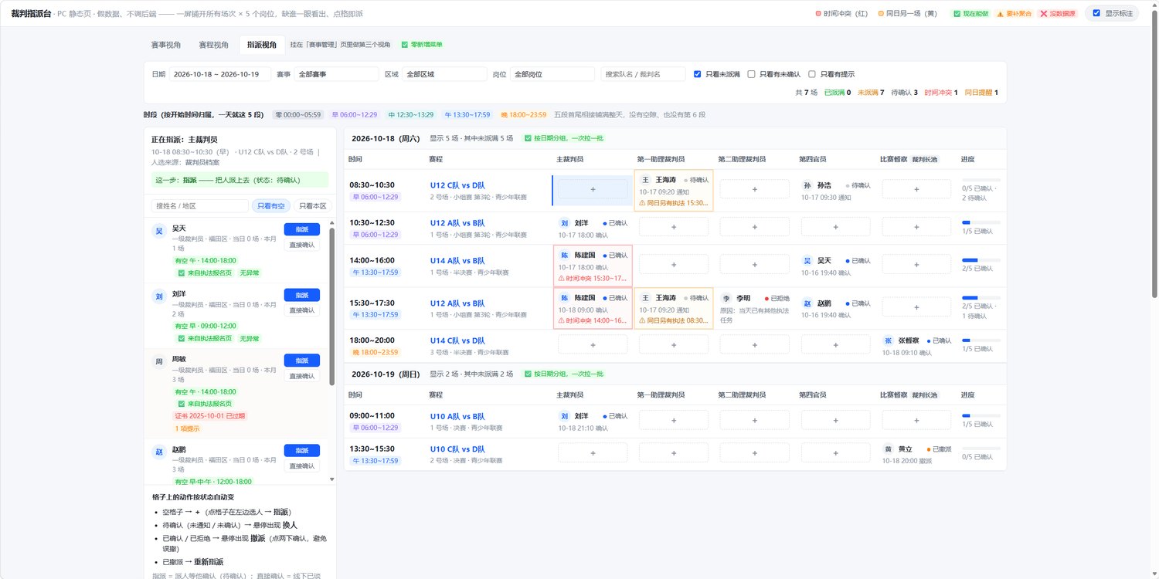Switch to the 赛程视角 tab
This screenshot has height=579, width=1159.
click(x=214, y=45)
